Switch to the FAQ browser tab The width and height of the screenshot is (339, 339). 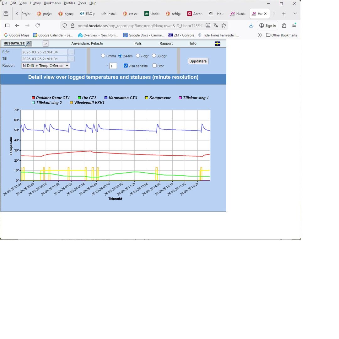coord(88,14)
